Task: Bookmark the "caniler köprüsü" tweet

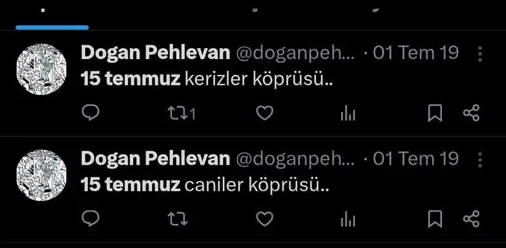Action: [435, 220]
